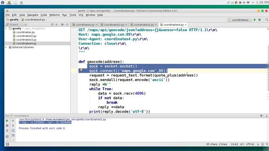Close the coordinates3.py editor tab
The height and width of the screenshot is (151, 269).
[156, 25]
